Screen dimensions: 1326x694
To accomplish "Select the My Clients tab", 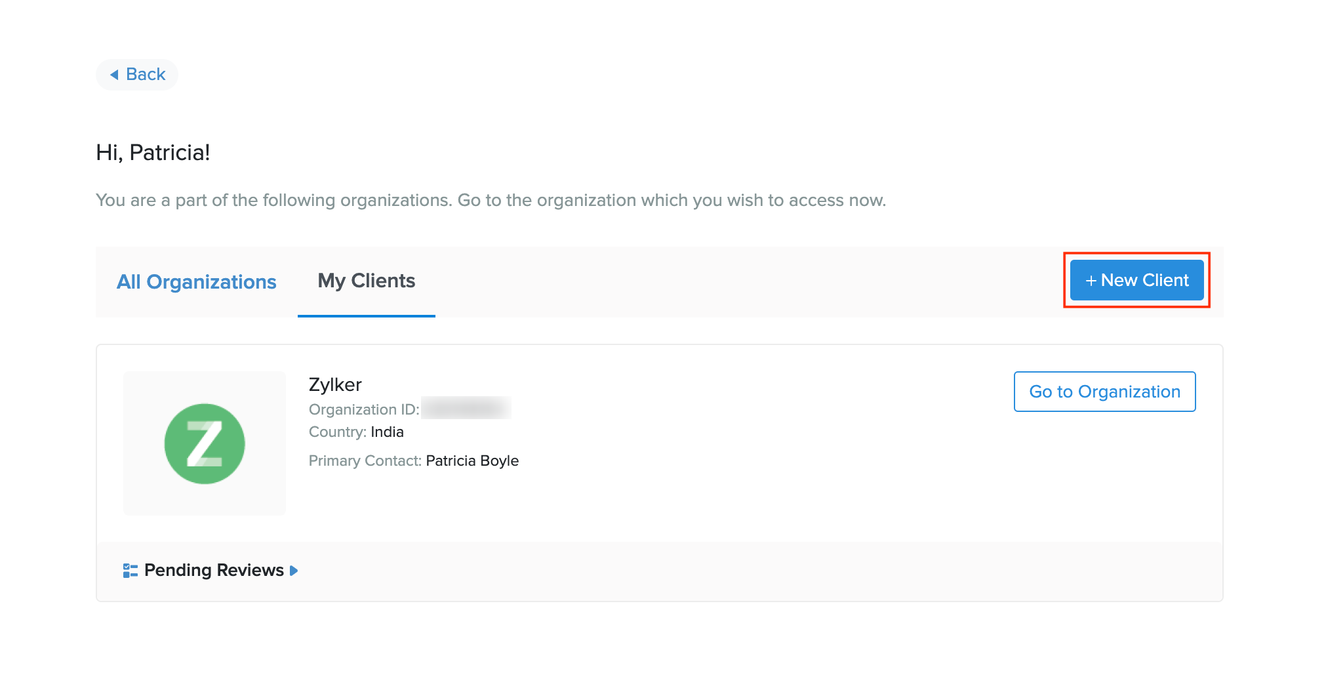I will pyautogui.click(x=365, y=281).
